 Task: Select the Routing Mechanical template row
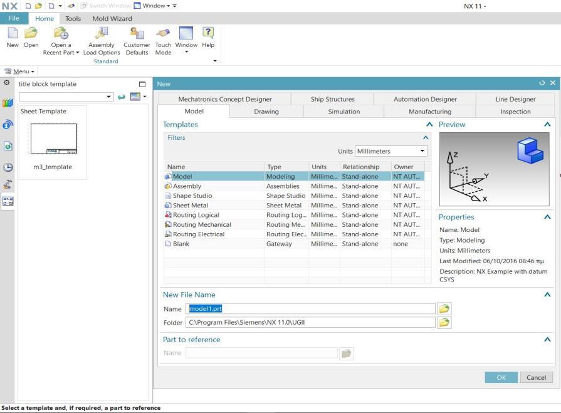click(294, 225)
